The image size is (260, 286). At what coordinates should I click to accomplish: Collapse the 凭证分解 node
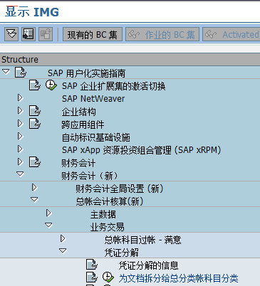coord(63,250)
